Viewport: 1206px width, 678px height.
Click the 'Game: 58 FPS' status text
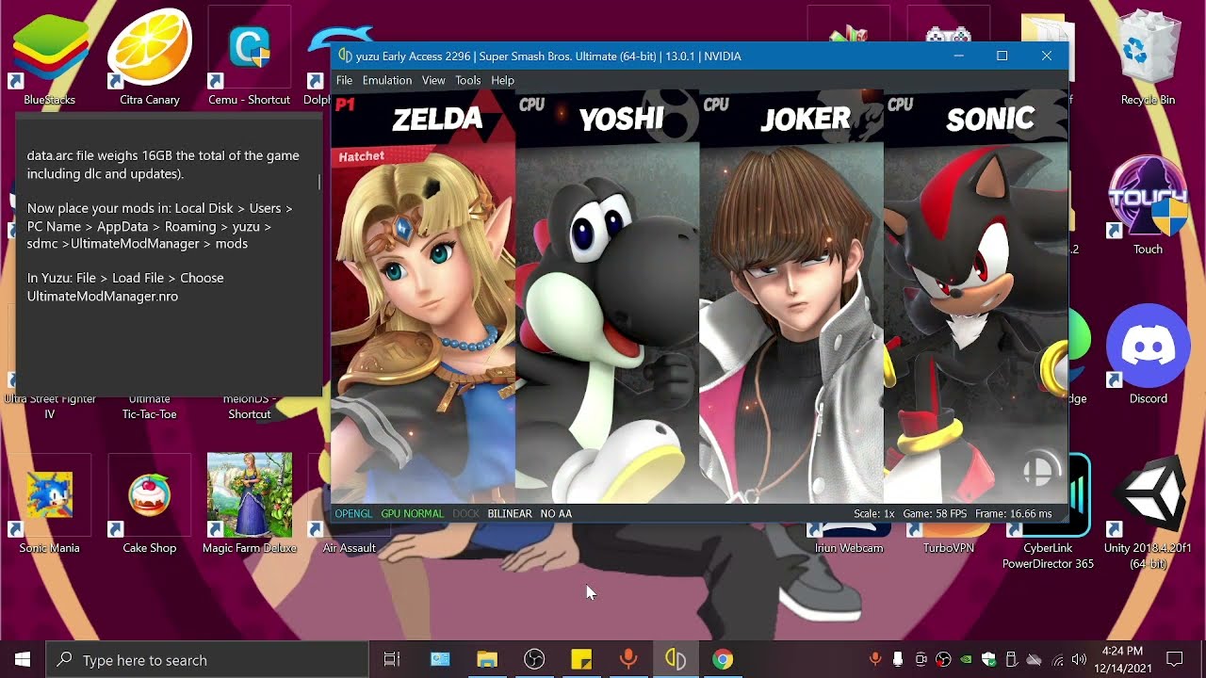click(x=934, y=514)
